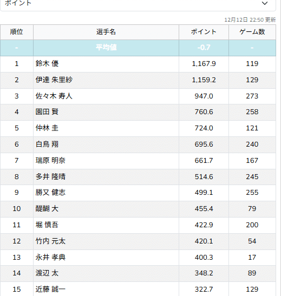Click game count 119 for 鈴木 優
This screenshot has height=296, width=281.
click(252, 64)
